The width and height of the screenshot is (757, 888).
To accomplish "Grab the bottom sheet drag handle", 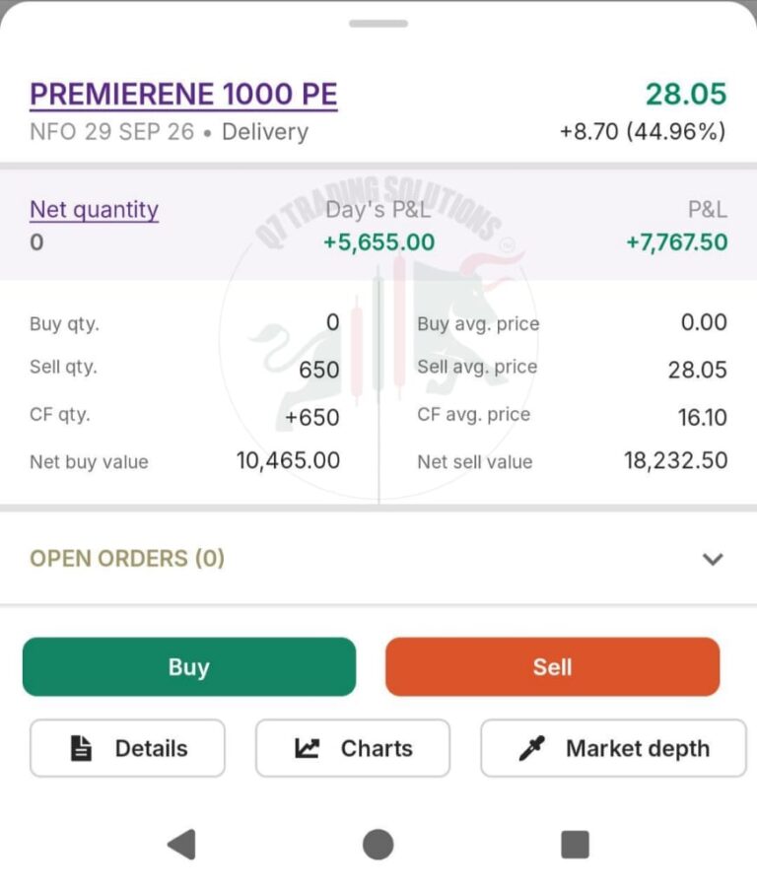I will [378, 24].
